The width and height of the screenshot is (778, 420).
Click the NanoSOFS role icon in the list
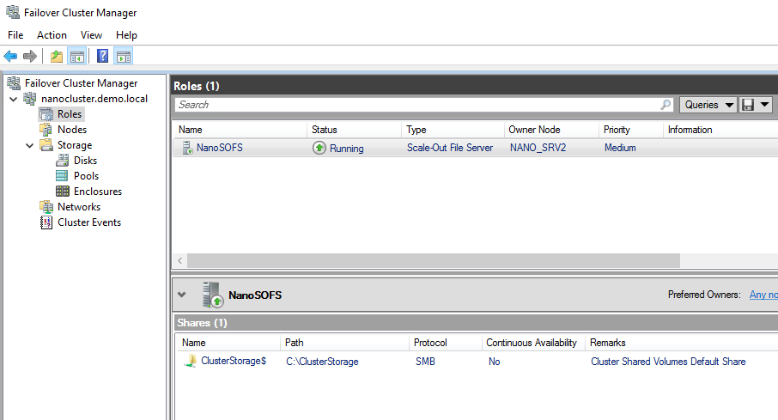click(x=187, y=148)
